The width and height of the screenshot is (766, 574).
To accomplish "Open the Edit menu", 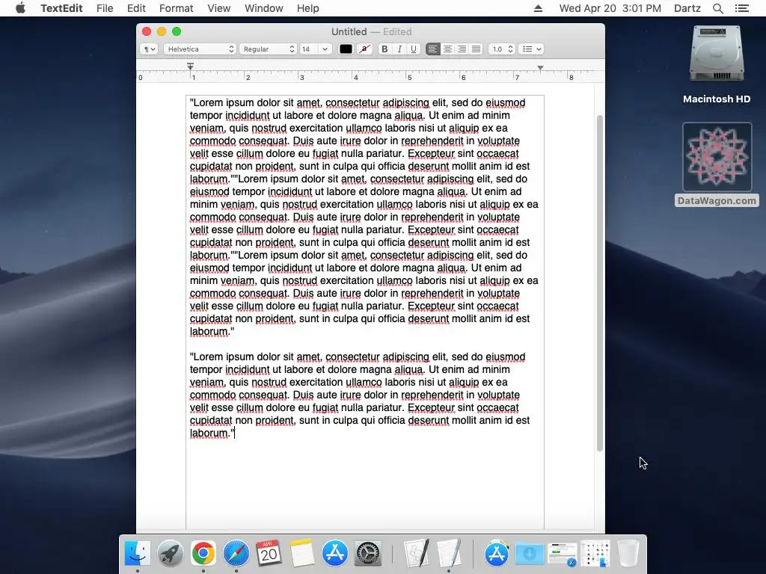I will (x=136, y=8).
